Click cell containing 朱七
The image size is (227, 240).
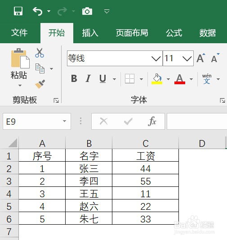tap(89, 218)
